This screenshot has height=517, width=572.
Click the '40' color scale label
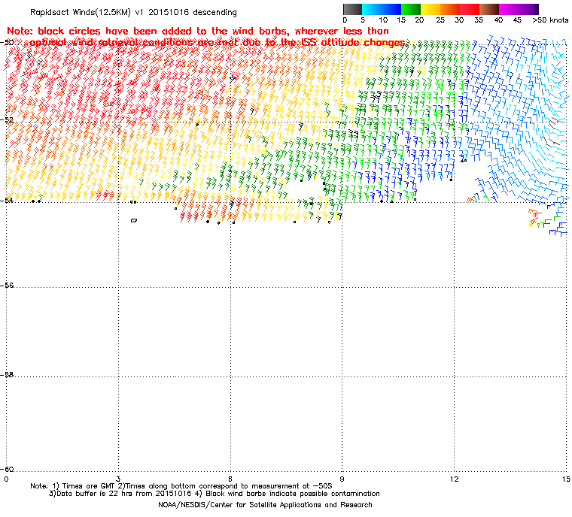click(498, 20)
